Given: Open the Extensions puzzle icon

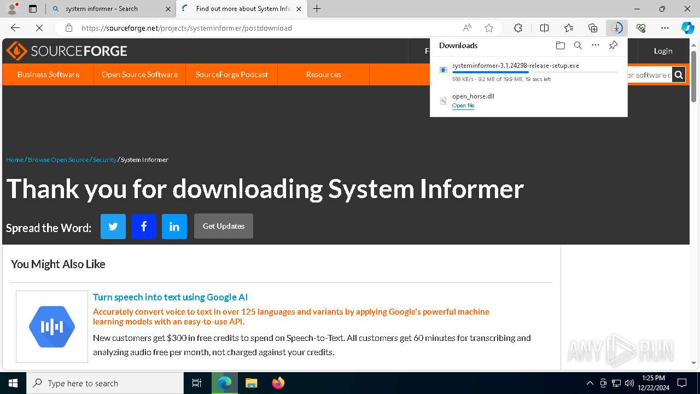Looking at the screenshot, I should click(518, 28).
